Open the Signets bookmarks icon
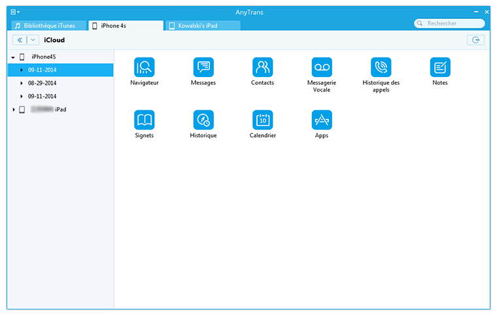Image resolution: width=497 pixels, height=316 pixels. (145, 120)
